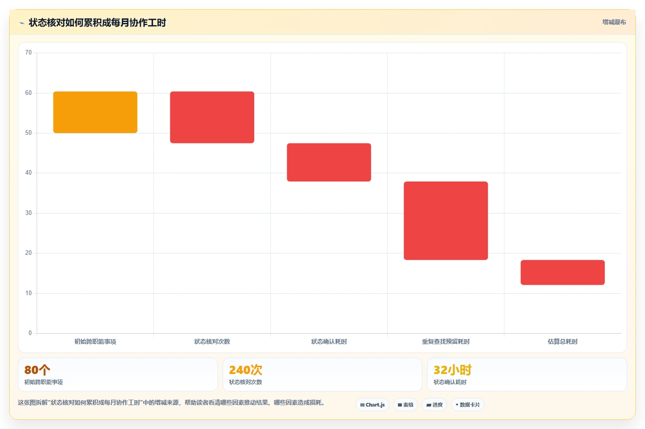Click y-axis tick label 20
The height and width of the screenshot is (429, 645).
[28, 253]
